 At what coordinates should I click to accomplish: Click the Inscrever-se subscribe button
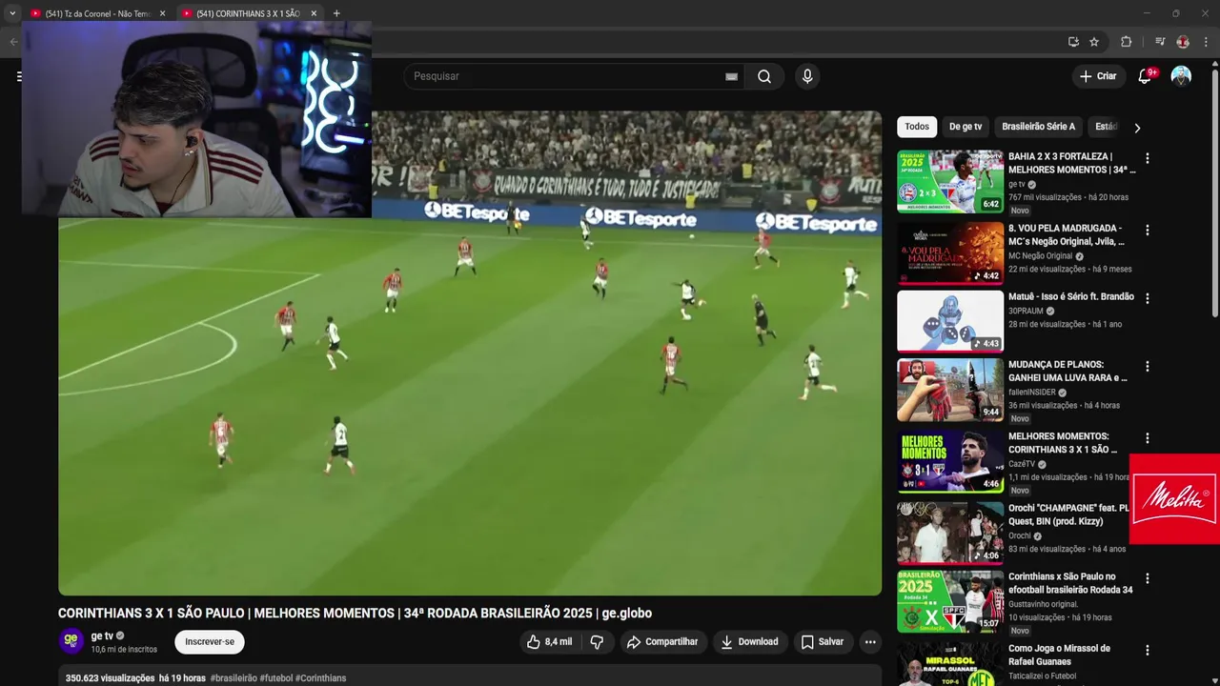pyautogui.click(x=210, y=642)
